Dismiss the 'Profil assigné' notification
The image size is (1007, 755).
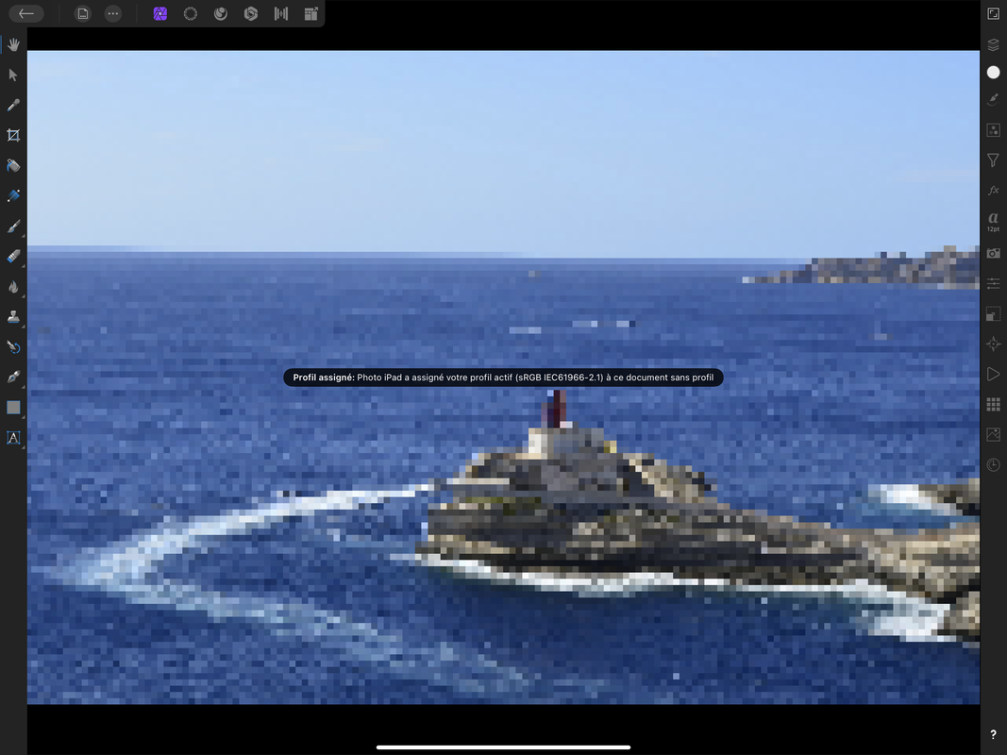point(503,377)
